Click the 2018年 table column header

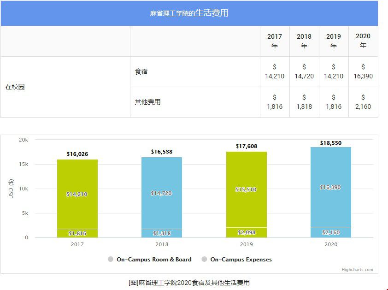point(304,41)
